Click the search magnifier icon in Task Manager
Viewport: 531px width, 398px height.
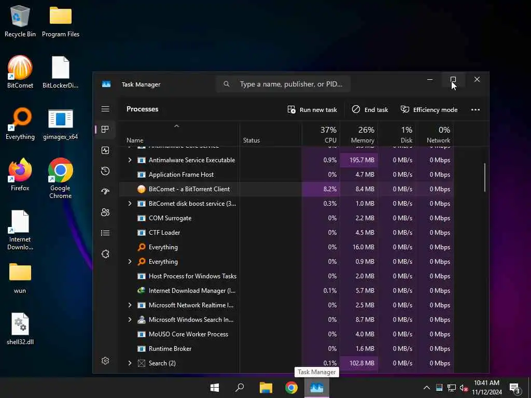(227, 84)
